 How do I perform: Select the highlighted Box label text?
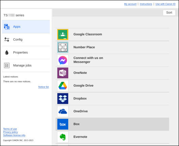point(76,124)
